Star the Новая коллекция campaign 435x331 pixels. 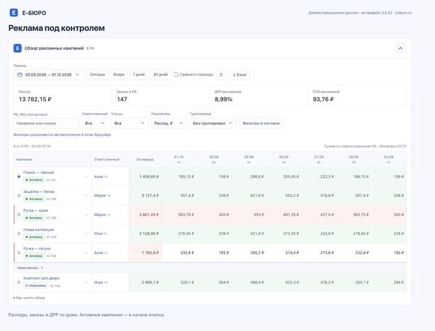(19, 234)
